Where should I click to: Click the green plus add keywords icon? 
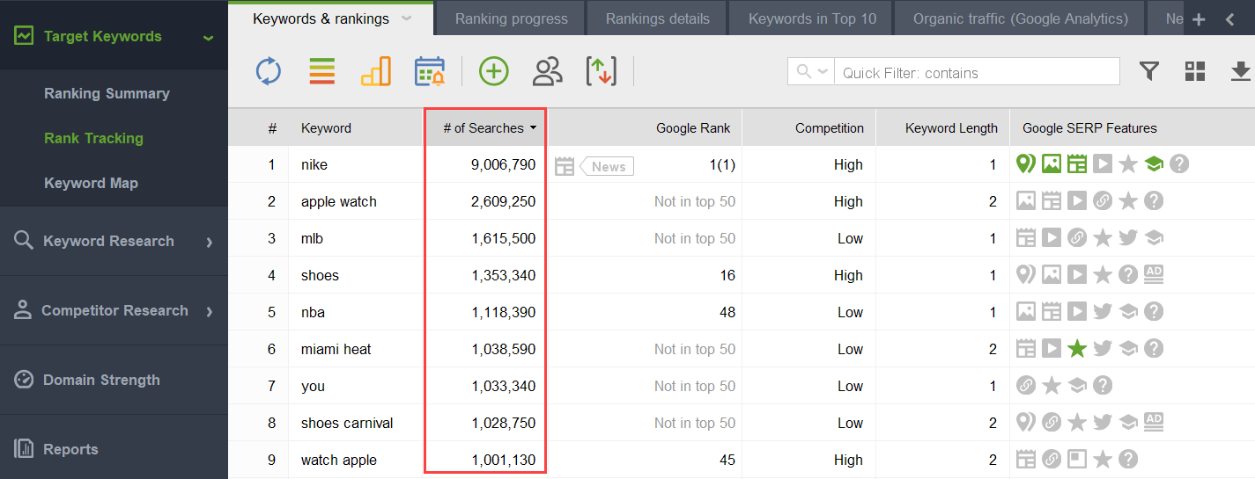tap(494, 71)
